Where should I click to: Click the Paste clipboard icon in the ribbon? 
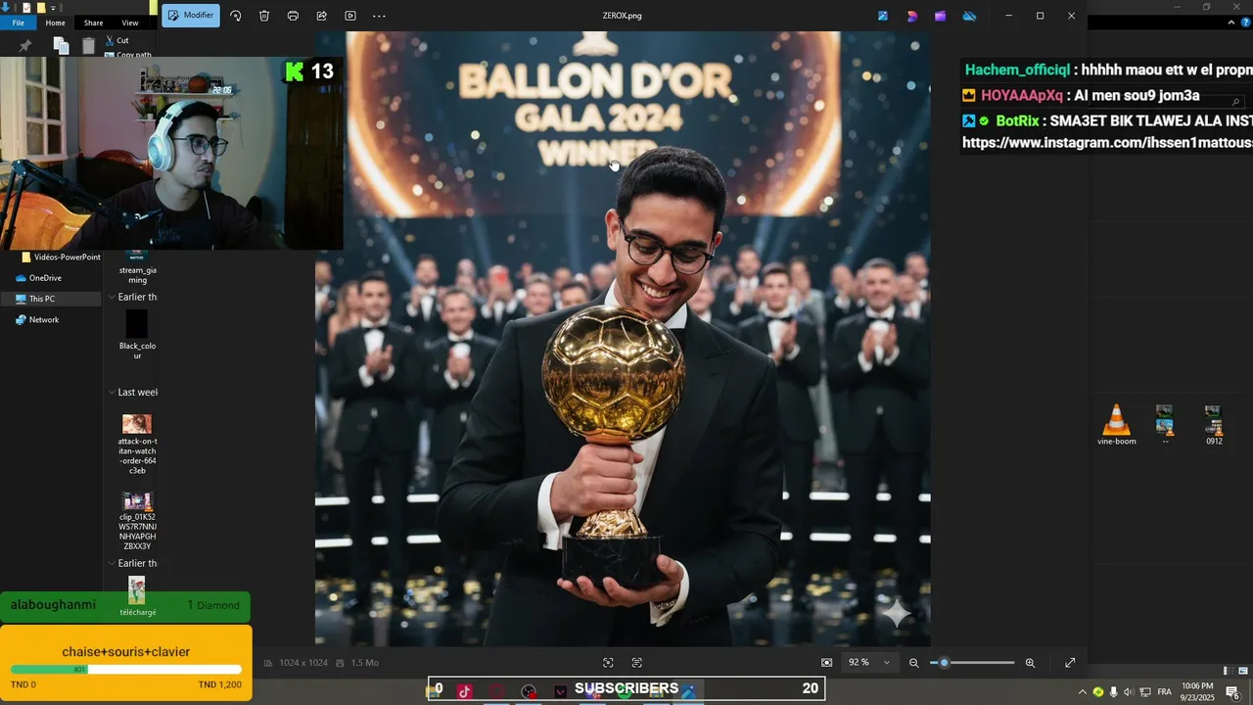pos(88,45)
